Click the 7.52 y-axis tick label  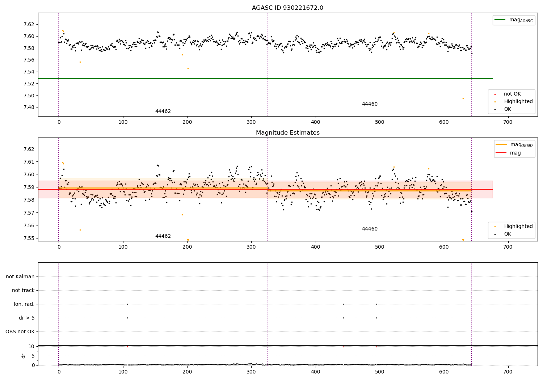point(29,84)
